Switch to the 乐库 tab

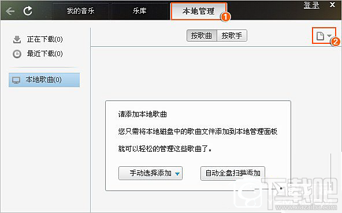[140, 11]
